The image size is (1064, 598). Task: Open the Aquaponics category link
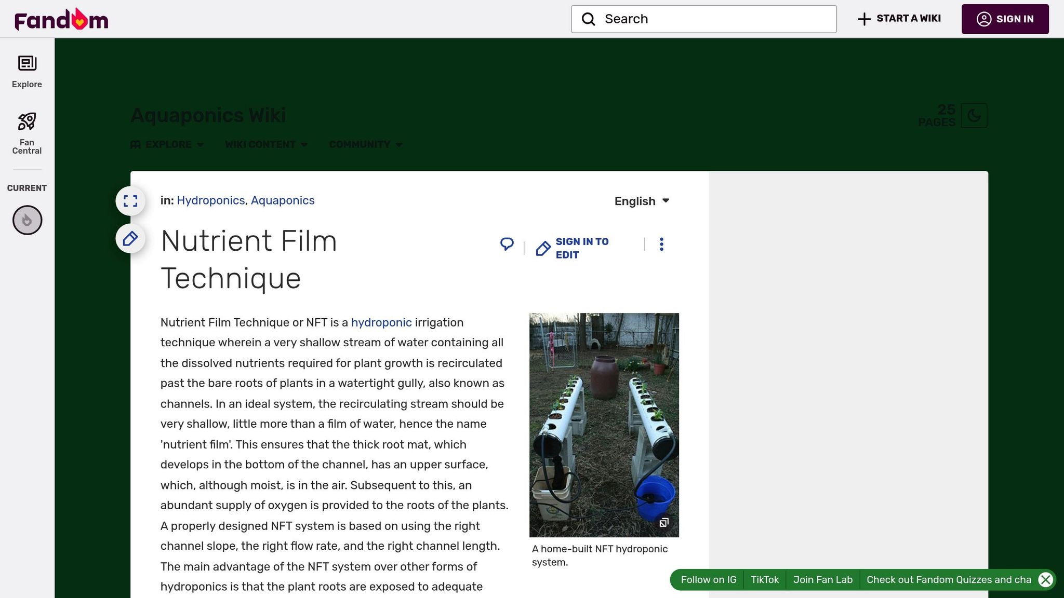point(283,200)
